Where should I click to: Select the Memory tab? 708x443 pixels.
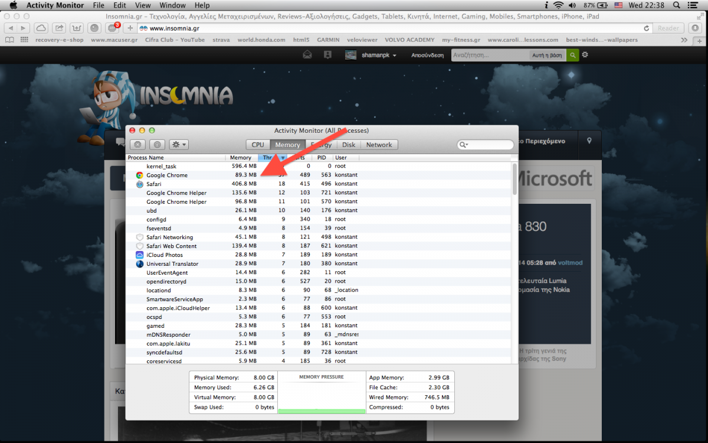coord(287,145)
